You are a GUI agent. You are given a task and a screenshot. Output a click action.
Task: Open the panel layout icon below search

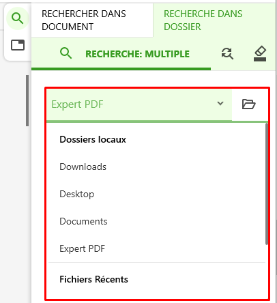click(18, 45)
